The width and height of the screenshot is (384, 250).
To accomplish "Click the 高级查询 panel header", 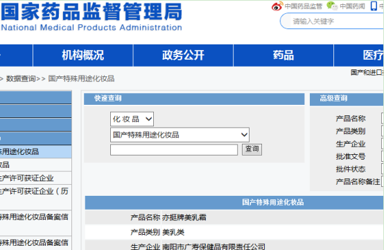I will [347, 99].
